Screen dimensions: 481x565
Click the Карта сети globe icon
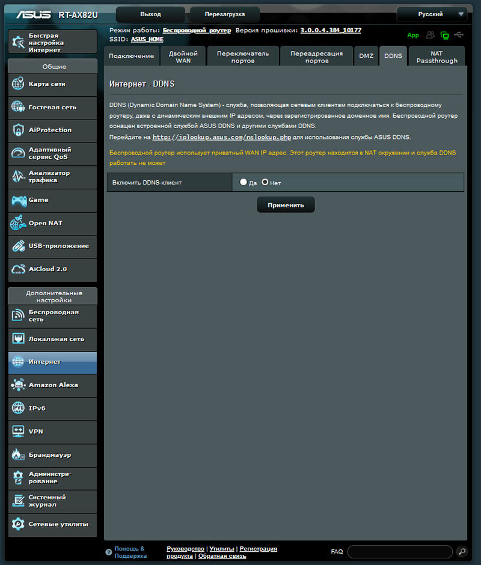click(x=18, y=84)
